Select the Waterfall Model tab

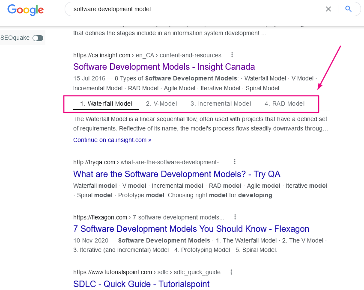pyautogui.click(x=106, y=103)
